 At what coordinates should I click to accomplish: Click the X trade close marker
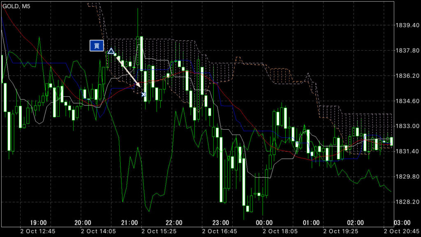coord(143,95)
